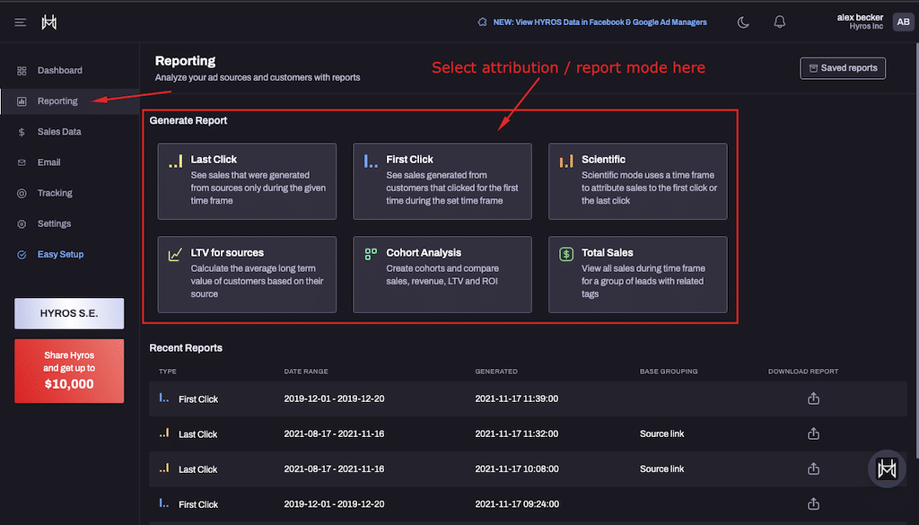Generate a Scientific mode report
Viewport: 919px width, 525px height.
[x=637, y=181]
